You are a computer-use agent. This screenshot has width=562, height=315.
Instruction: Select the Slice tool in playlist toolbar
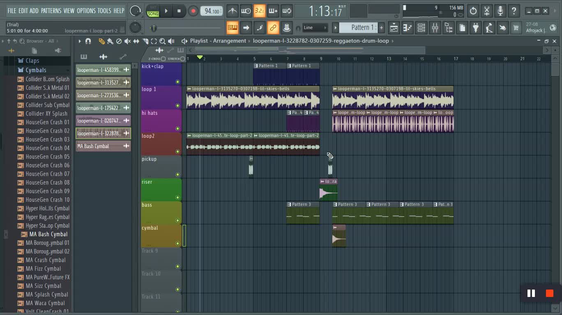[145, 41]
